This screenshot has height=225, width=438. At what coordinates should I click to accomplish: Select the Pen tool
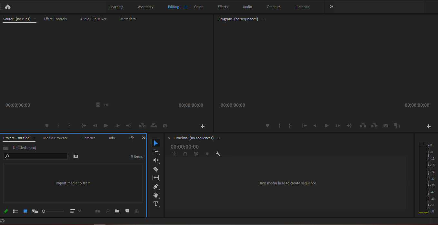(x=156, y=186)
